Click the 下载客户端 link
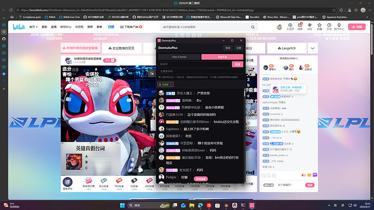Viewport: 374px width, 210px height. pyautogui.click(x=131, y=27)
